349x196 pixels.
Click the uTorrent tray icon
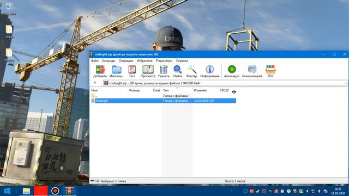(x=288, y=191)
